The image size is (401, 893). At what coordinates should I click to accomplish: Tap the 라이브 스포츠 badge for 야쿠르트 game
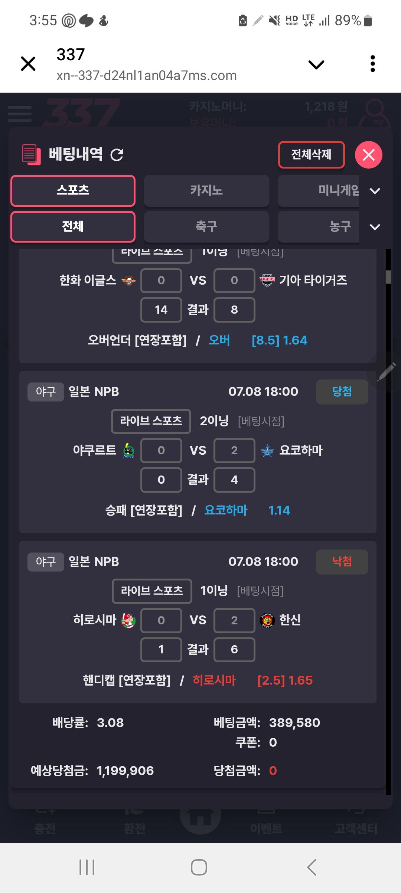click(151, 421)
